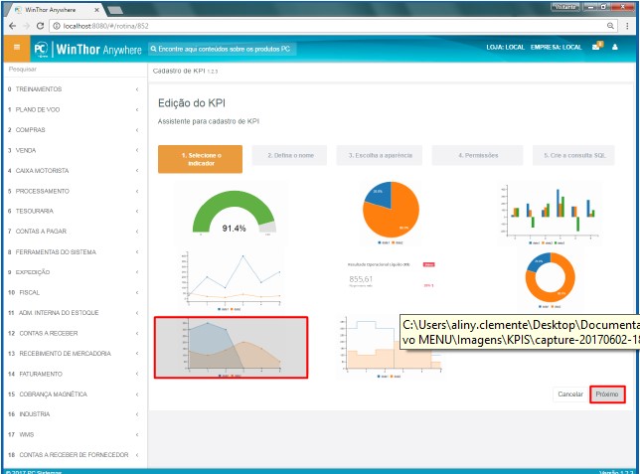Select the pie chart indicator

point(391,213)
